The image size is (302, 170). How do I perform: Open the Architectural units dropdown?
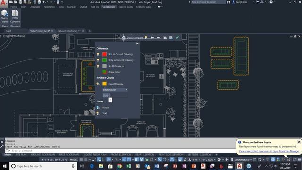click(x=243, y=160)
